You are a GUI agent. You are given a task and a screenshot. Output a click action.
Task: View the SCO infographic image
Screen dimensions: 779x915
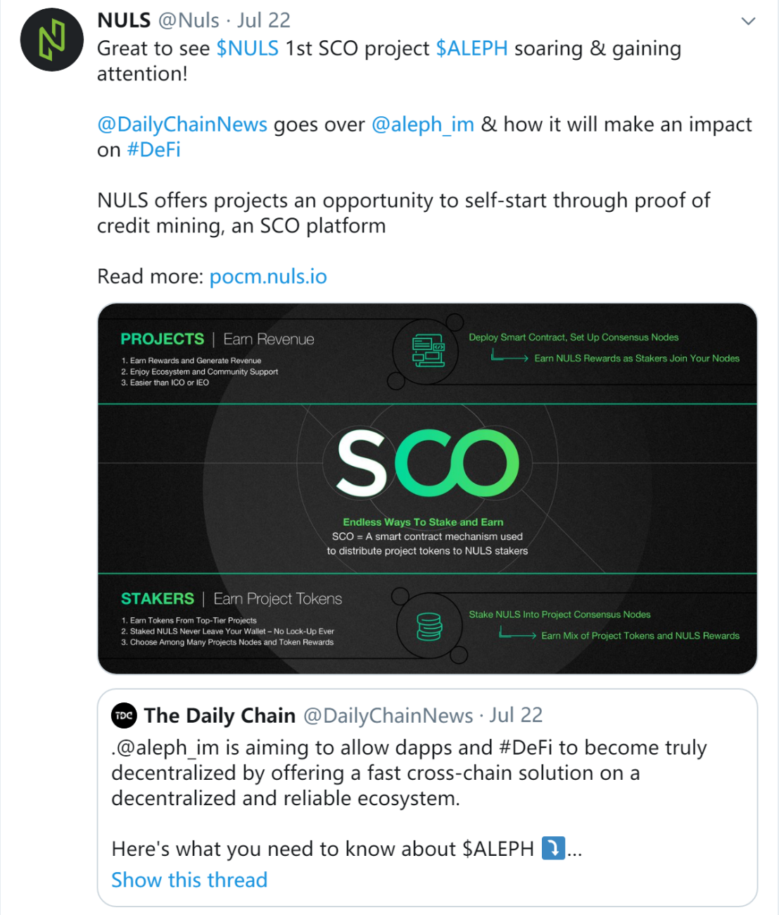427,488
